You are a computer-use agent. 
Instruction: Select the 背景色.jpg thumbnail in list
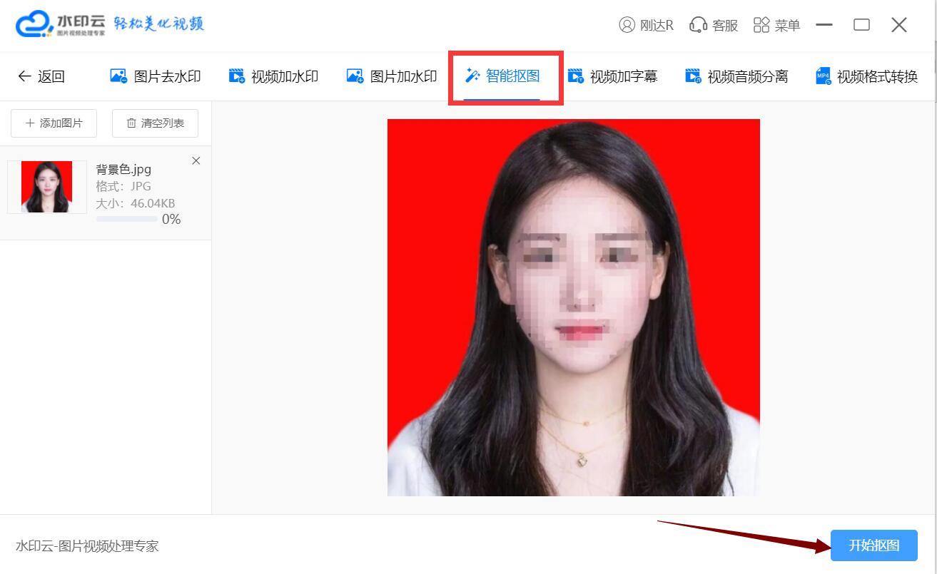[47, 187]
